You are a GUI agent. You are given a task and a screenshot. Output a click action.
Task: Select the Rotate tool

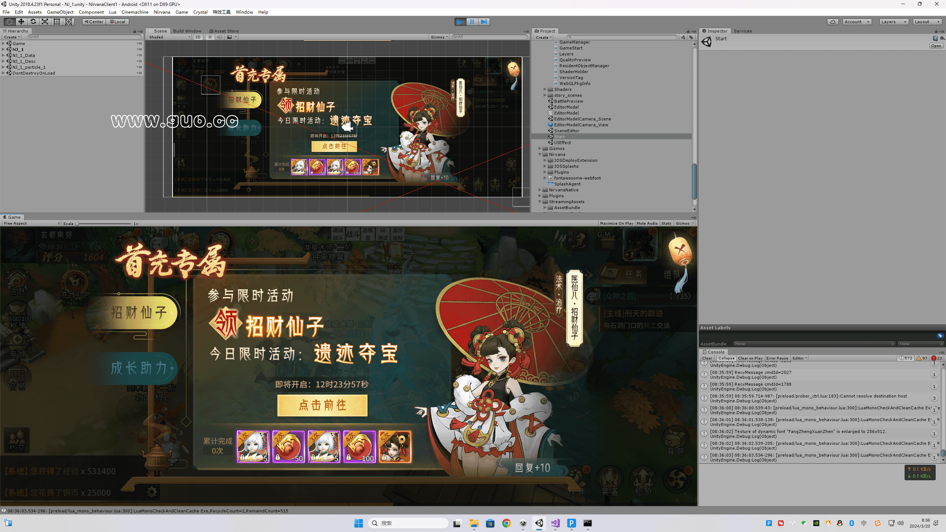tap(33, 22)
